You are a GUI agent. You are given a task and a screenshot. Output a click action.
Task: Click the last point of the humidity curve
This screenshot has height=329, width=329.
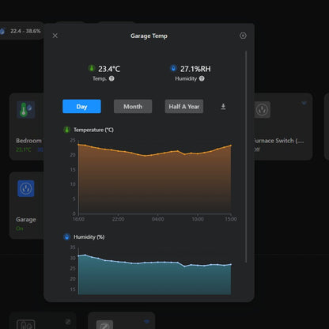231,264
